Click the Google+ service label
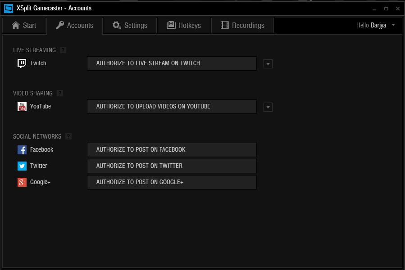 [x=40, y=182]
